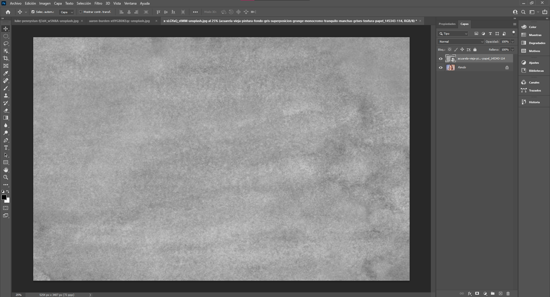This screenshot has width=550, height=297.
Task: Open the Historia panel
Action: 534,102
